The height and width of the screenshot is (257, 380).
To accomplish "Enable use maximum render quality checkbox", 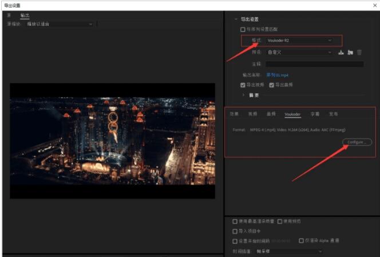I will 235,222.
